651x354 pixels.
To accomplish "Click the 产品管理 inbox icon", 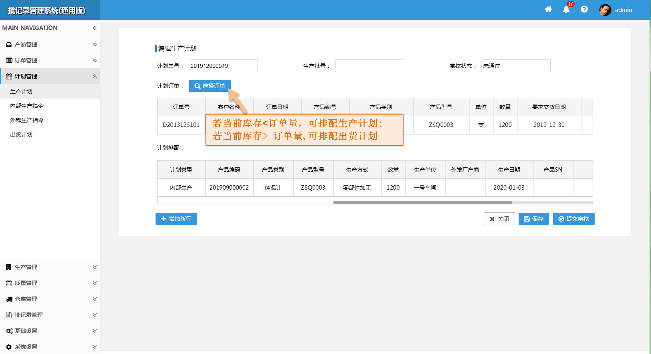I will (9, 44).
